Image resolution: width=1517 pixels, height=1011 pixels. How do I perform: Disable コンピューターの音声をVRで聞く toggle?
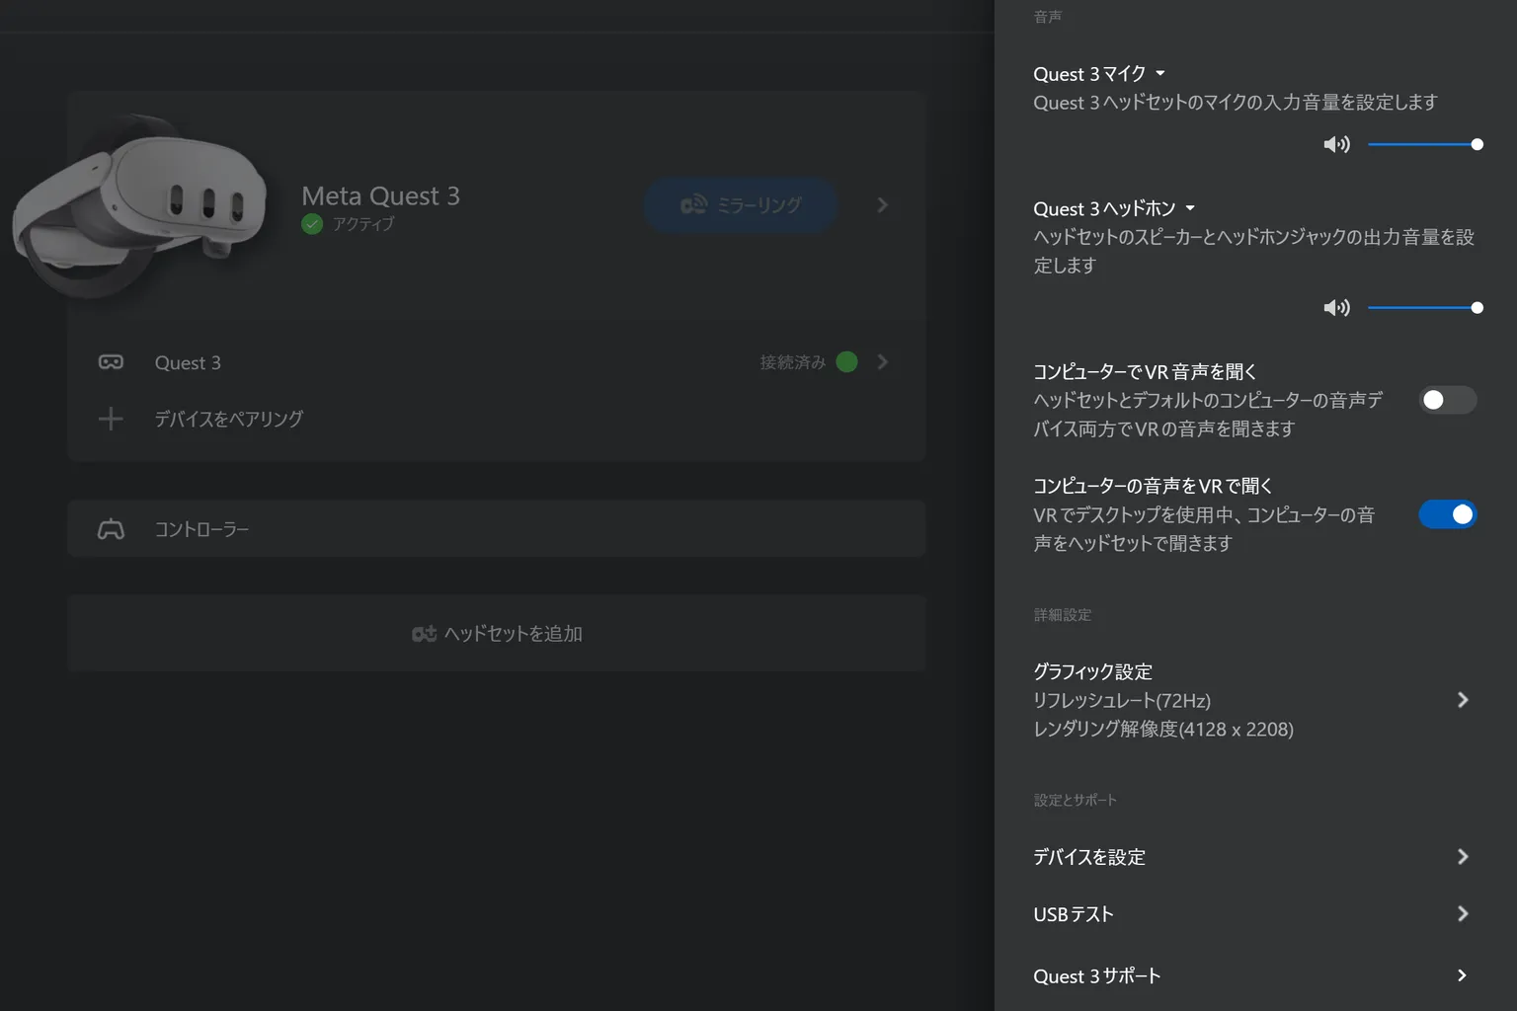pos(1447,514)
